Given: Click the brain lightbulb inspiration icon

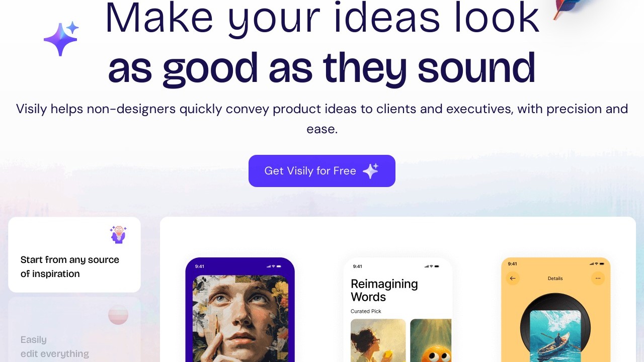Looking at the screenshot, I should pyautogui.click(x=118, y=234).
